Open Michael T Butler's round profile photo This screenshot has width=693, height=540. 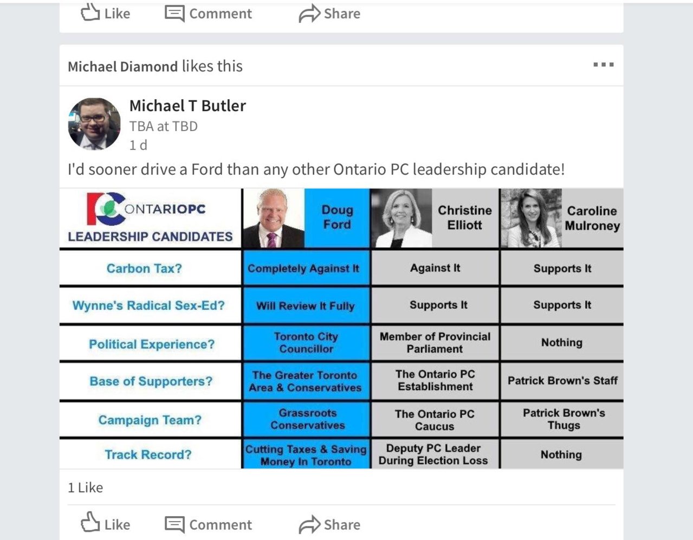coord(94,124)
